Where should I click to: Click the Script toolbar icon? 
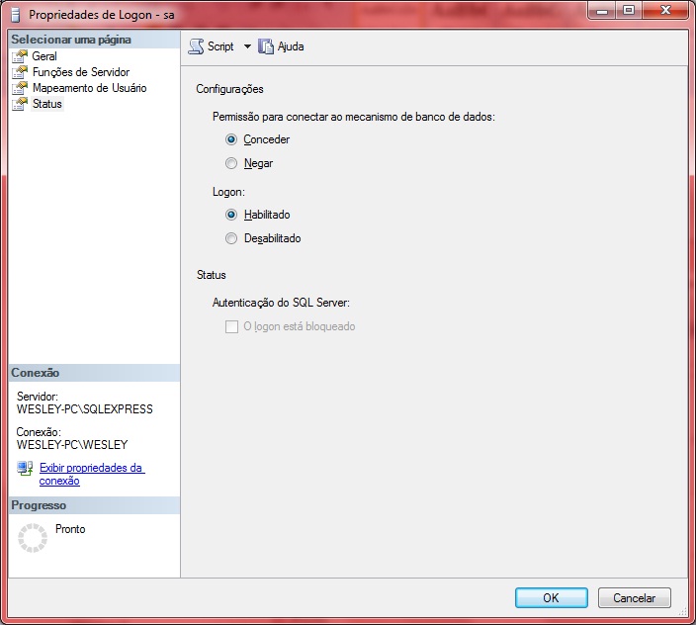[195, 46]
